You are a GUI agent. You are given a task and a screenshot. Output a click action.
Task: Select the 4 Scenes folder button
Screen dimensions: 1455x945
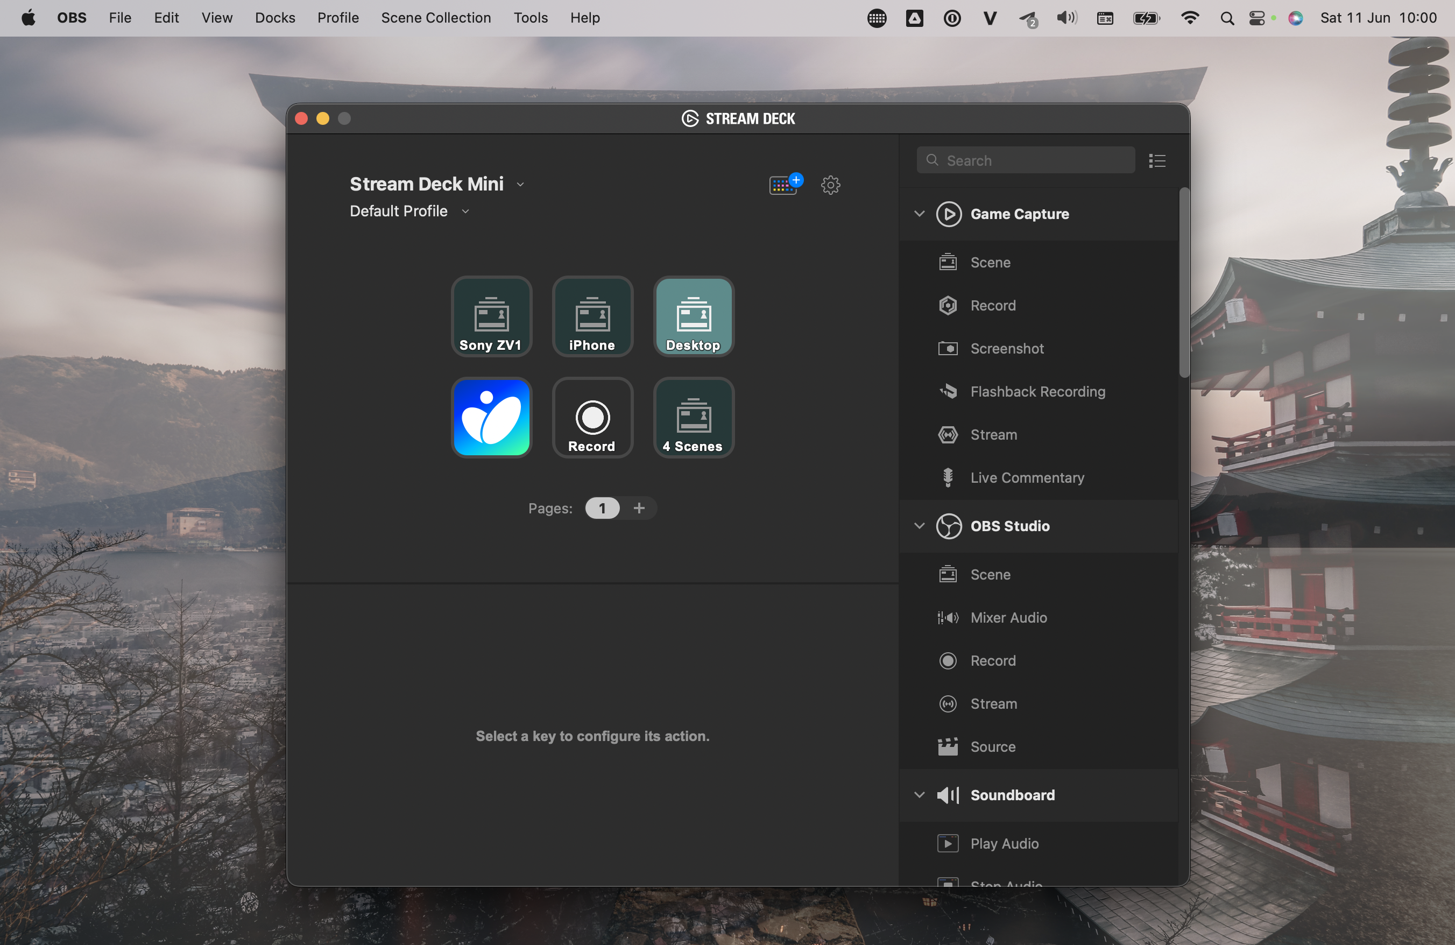693,417
